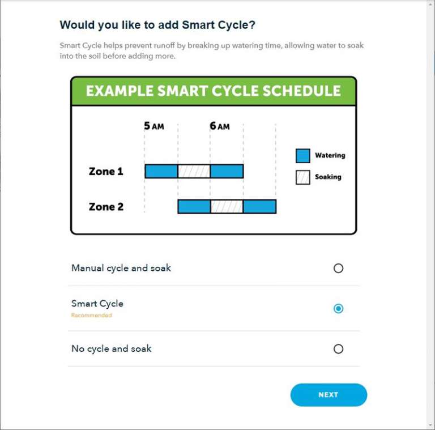Click Zone 2's first blue watering block
Image resolution: width=435 pixels, height=430 pixels.
pos(194,207)
